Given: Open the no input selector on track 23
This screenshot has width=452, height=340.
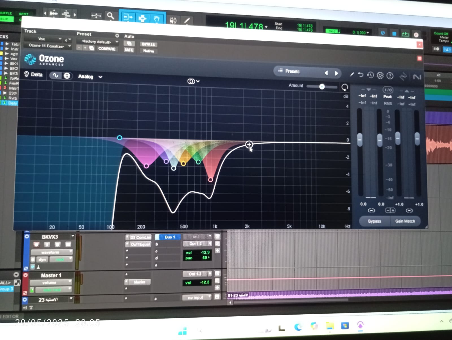Looking at the screenshot, I should 197,297.
